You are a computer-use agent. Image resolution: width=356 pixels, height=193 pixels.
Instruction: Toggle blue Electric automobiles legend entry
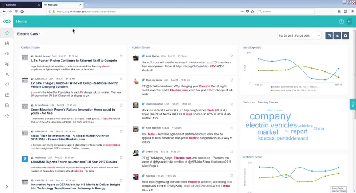point(295,87)
